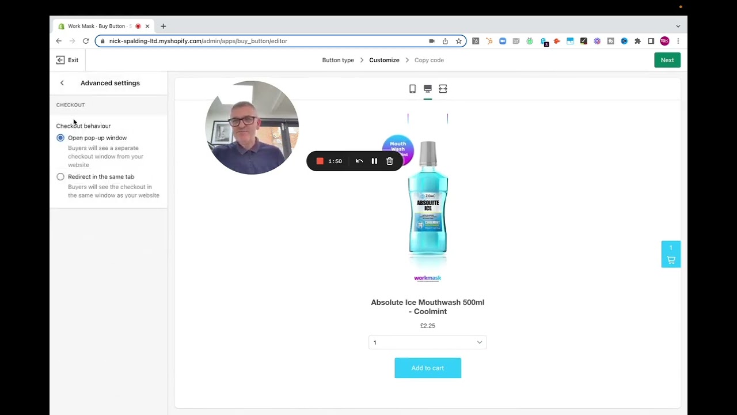The height and width of the screenshot is (415, 737).
Task: Open the red bird extension
Action: coord(557,41)
